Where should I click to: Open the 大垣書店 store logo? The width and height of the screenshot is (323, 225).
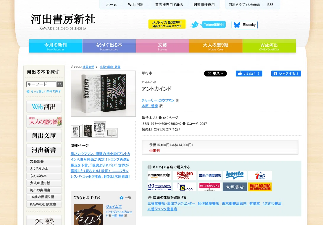click(x=235, y=187)
